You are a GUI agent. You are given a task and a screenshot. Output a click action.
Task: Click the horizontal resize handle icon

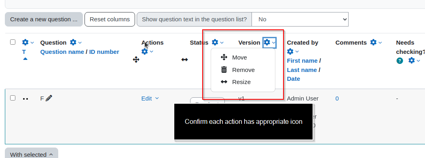[x=184, y=60]
